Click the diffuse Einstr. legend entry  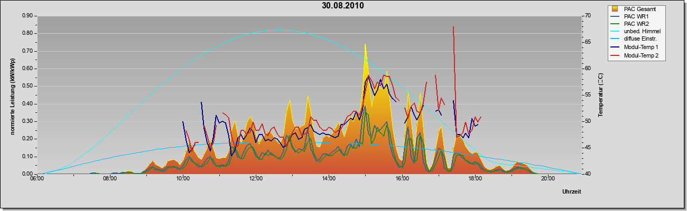(x=637, y=40)
